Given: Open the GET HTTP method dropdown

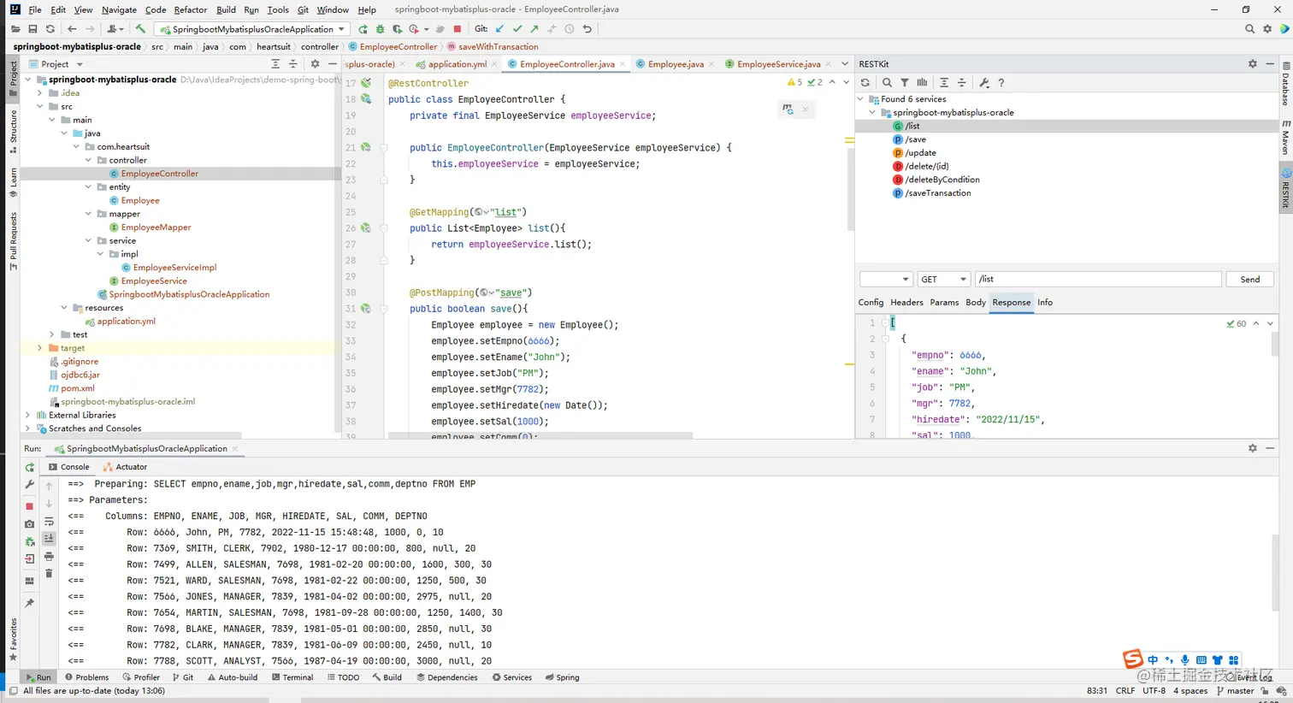Looking at the screenshot, I should [x=943, y=280].
